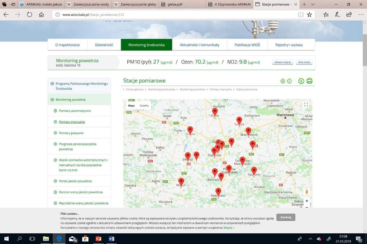Click the green back arrow icon
This screenshot has height=244, width=367.
[301, 81]
